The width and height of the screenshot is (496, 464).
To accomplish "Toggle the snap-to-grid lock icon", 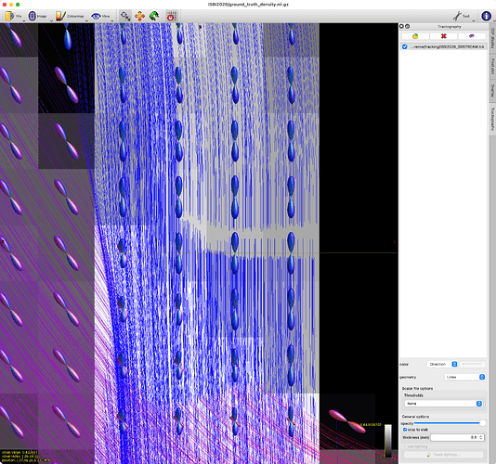I will tap(172, 16).
